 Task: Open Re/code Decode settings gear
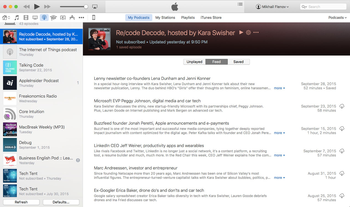point(248,33)
